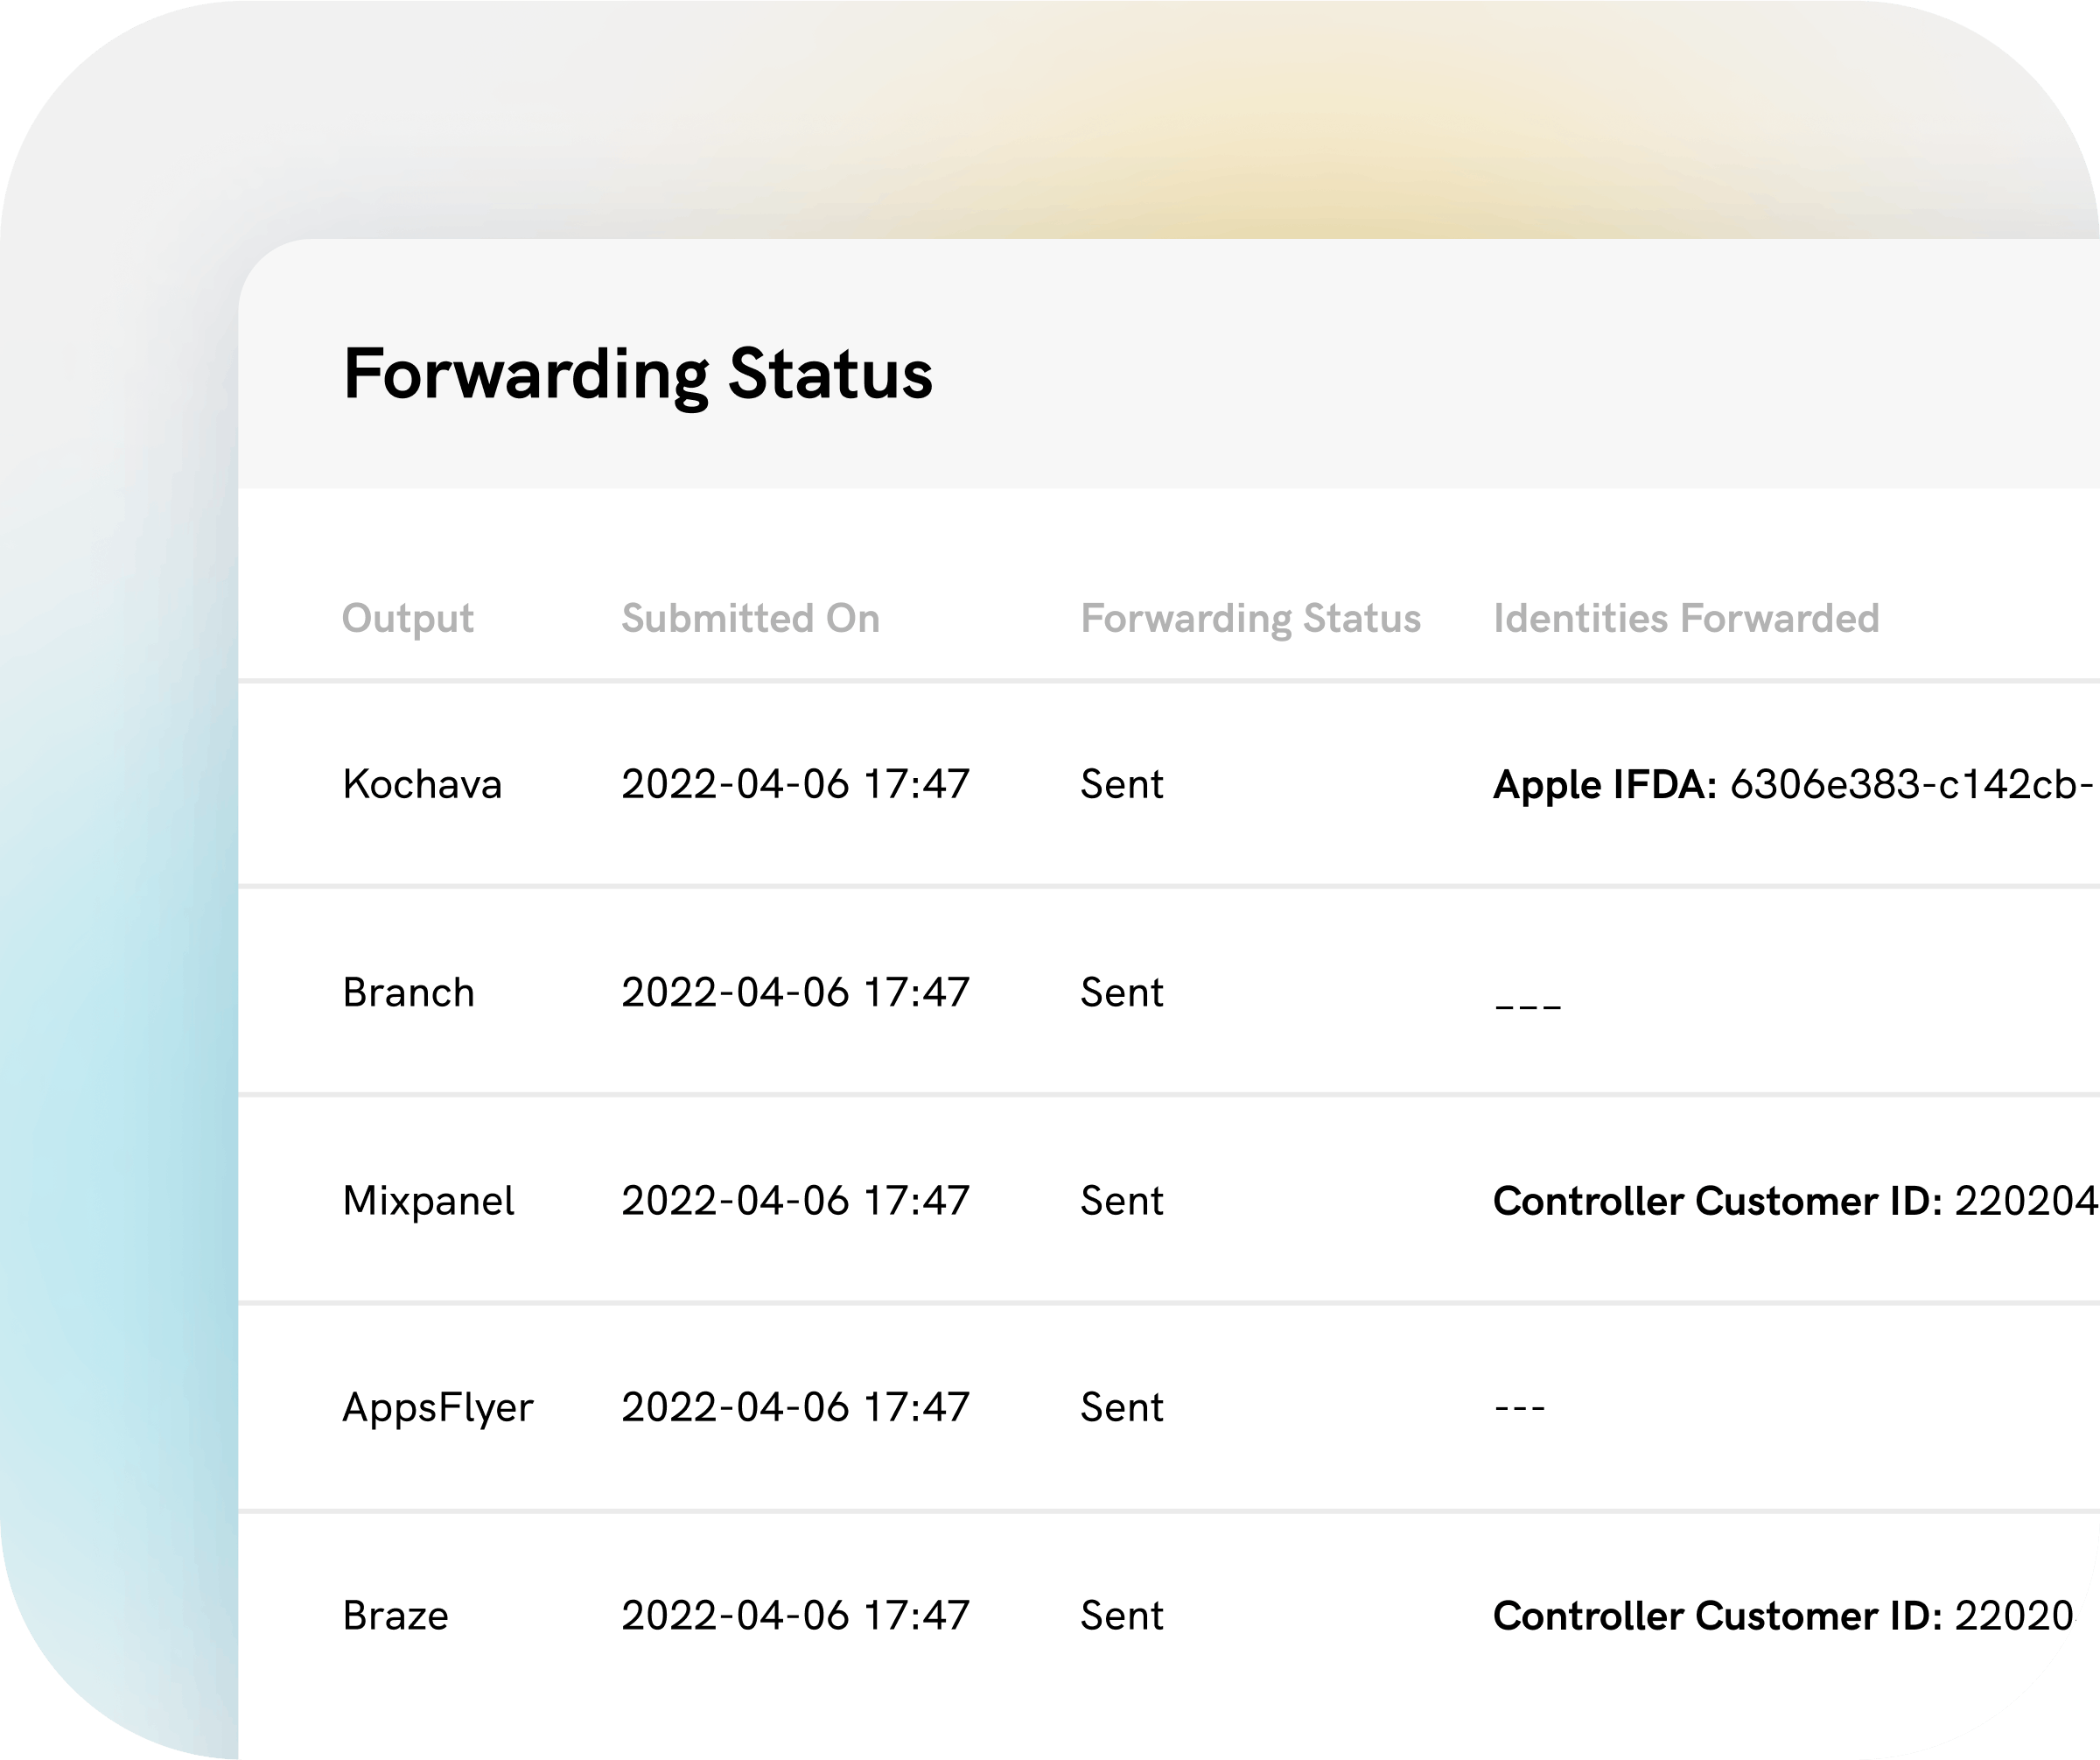Click Sent status in Kochava row
Image resolution: width=2100 pixels, height=1760 pixels.
pos(1122,784)
